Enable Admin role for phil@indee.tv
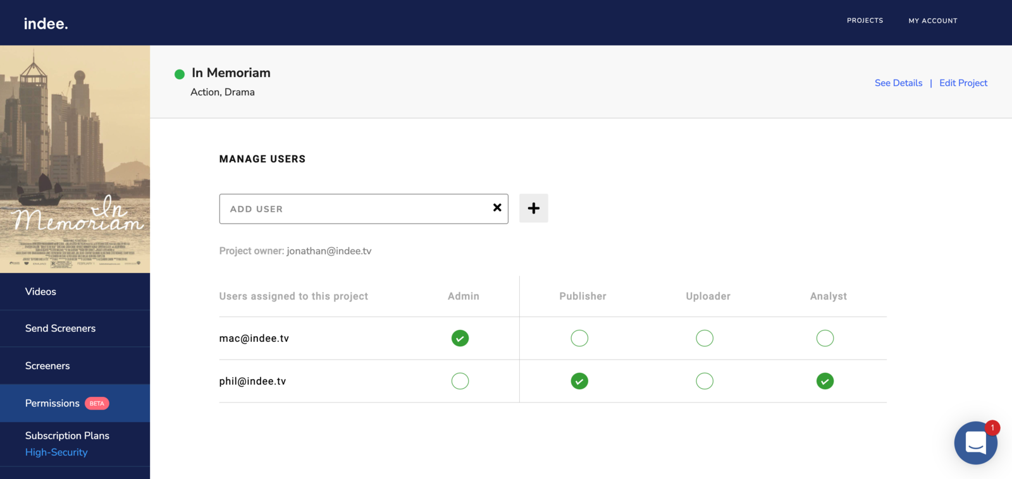The width and height of the screenshot is (1012, 479). point(460,382)
